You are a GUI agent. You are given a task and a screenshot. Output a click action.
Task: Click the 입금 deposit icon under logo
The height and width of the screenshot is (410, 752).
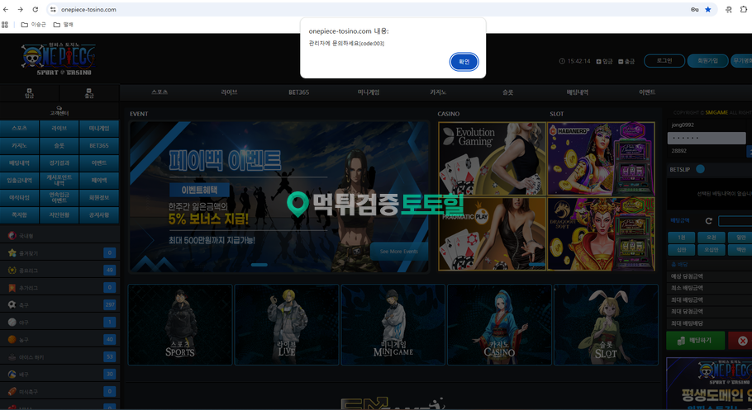(30, 92)
